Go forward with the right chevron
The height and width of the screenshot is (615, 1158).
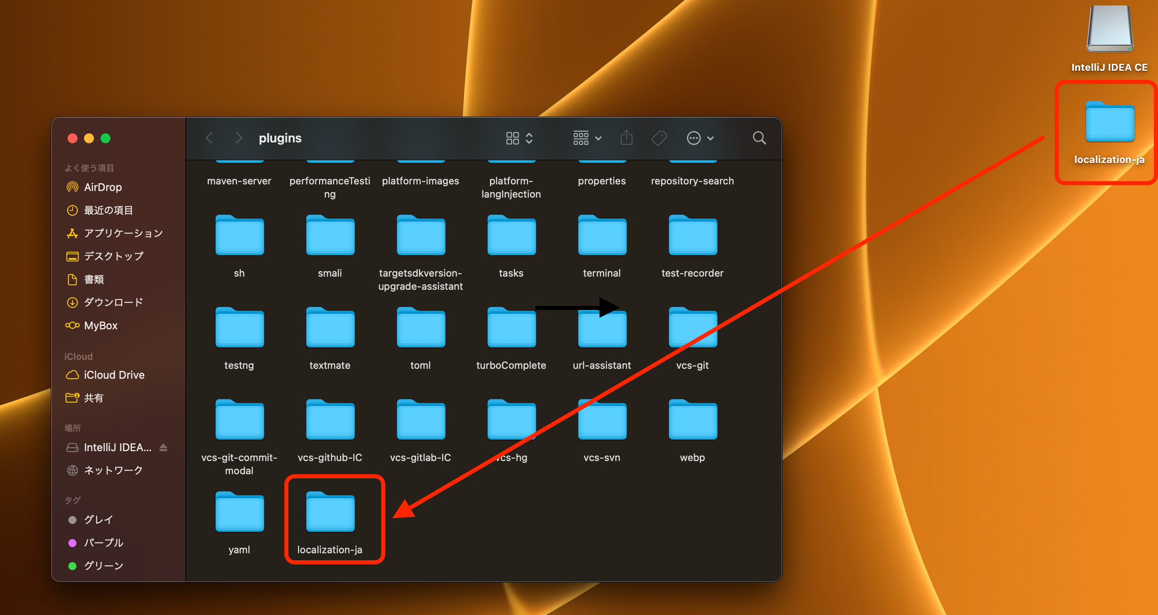click(x=239, y=138)
